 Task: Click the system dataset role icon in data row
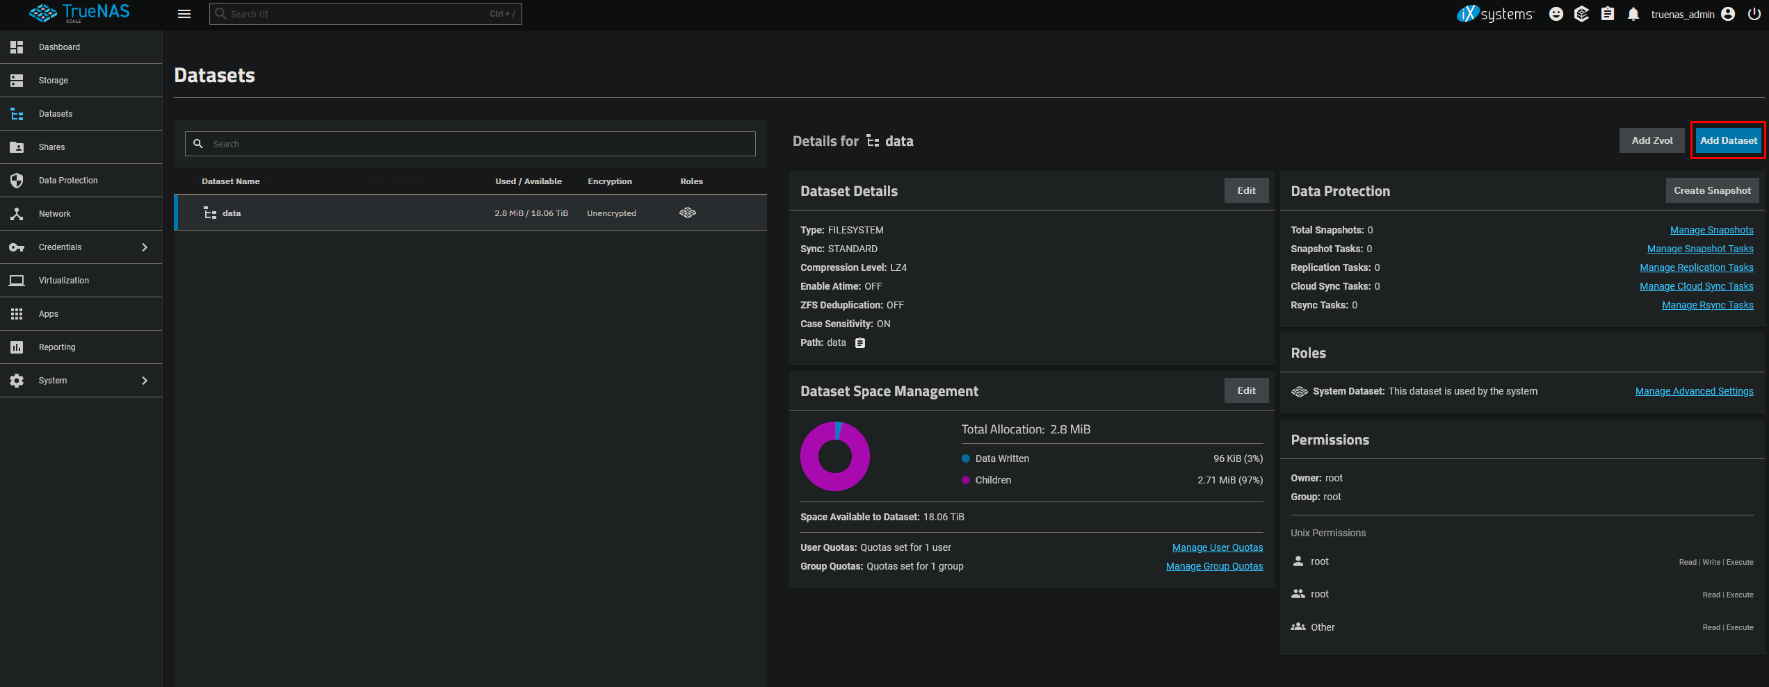coord(688,213)
